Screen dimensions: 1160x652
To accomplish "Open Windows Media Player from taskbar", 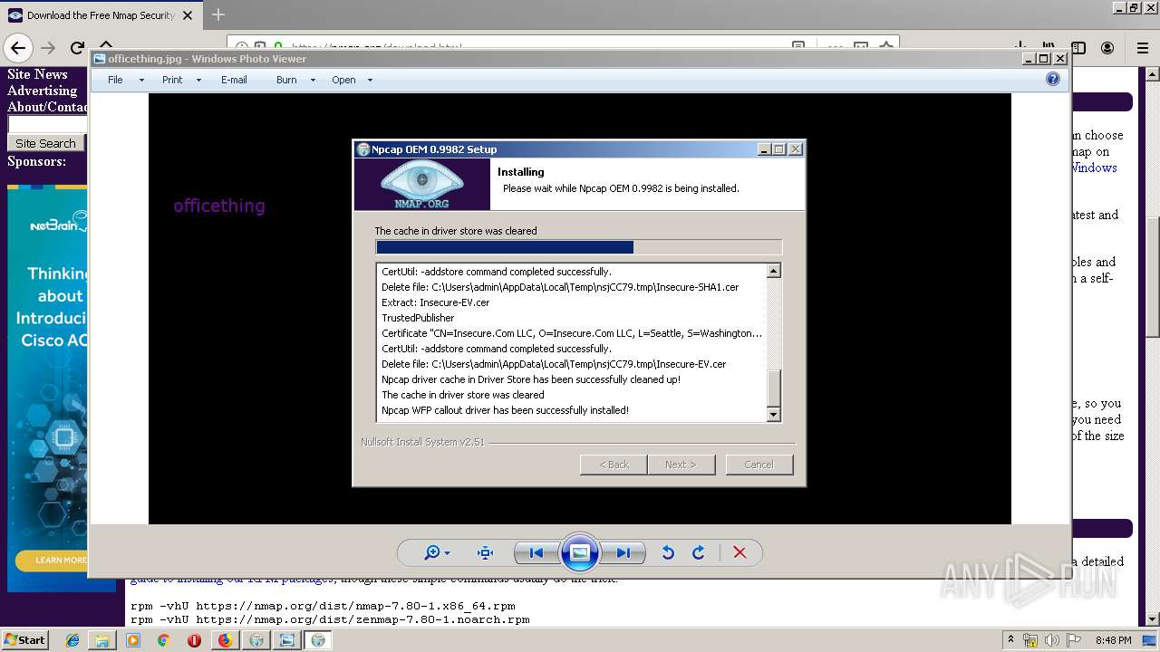I will 133,640.
